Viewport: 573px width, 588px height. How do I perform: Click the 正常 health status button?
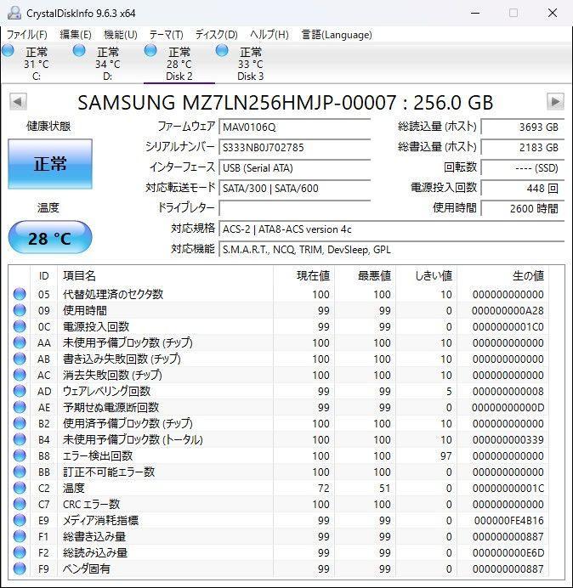[50, 163]
